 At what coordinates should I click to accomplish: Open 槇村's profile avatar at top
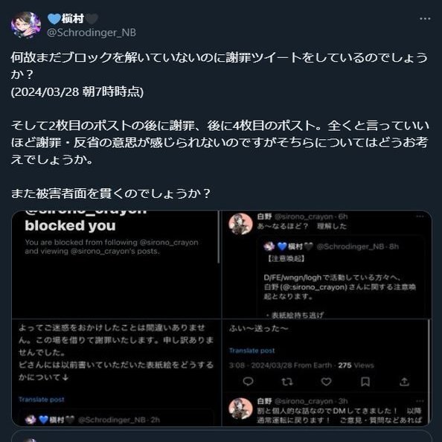pos(26,25)
